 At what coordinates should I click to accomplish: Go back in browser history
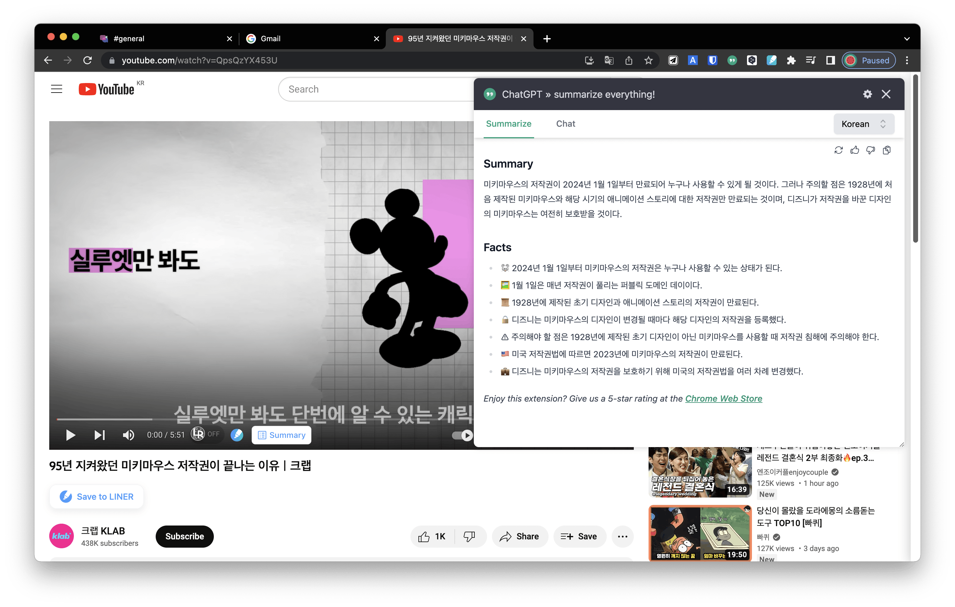48,60
